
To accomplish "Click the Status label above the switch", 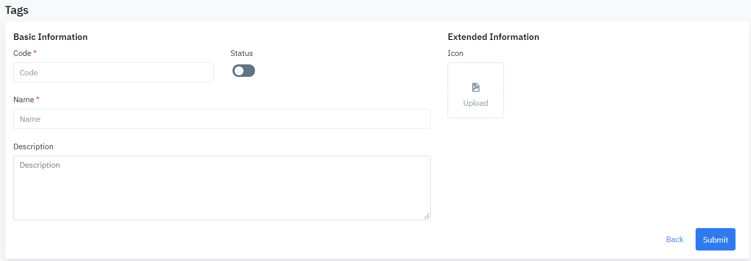I will (x=242, y=53).
